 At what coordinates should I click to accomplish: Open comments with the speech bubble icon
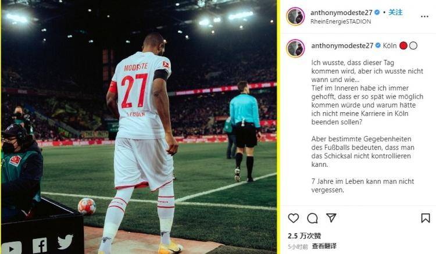[312, 218]
